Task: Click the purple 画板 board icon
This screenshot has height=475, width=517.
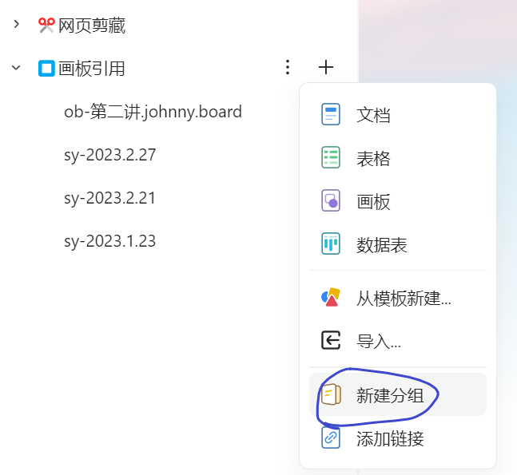Action: tap(330, 200)
